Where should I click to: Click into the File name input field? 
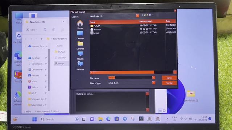tap(130, 78)
